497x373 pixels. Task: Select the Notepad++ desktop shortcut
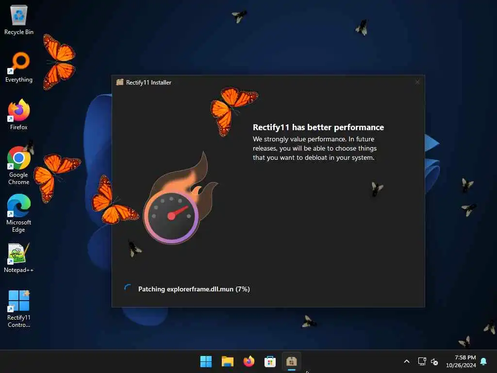19,257
